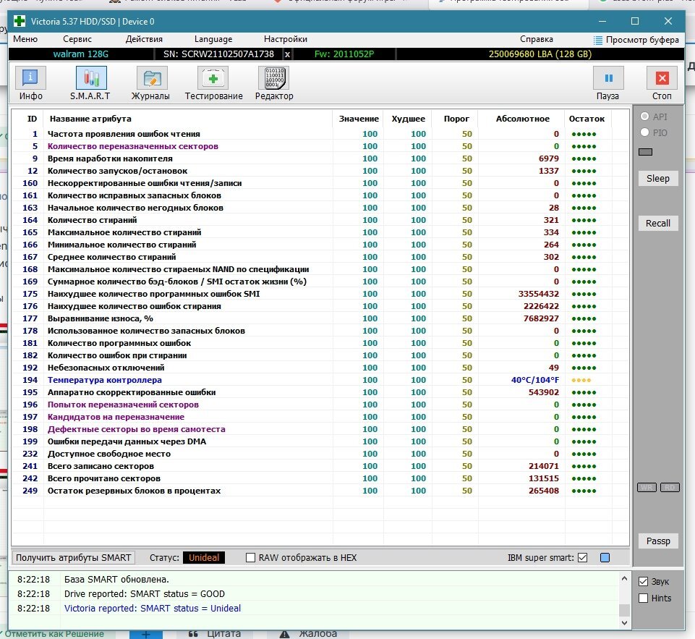Click the blue square next to IBM super smart
695x639 pixels.
(605, 558)
